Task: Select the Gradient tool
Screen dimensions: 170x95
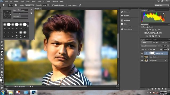Action: click(2, 49)
